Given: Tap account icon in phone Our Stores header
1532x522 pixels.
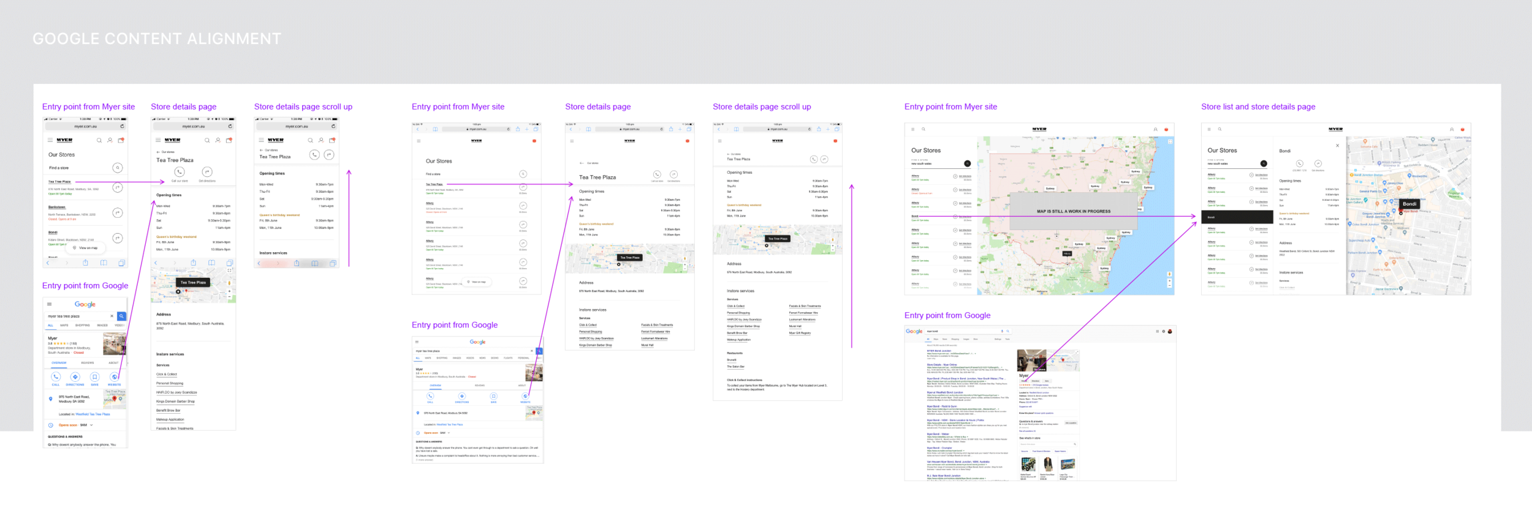Looking at the screenshot, I should pyautogui.click(x=110, y=140).
